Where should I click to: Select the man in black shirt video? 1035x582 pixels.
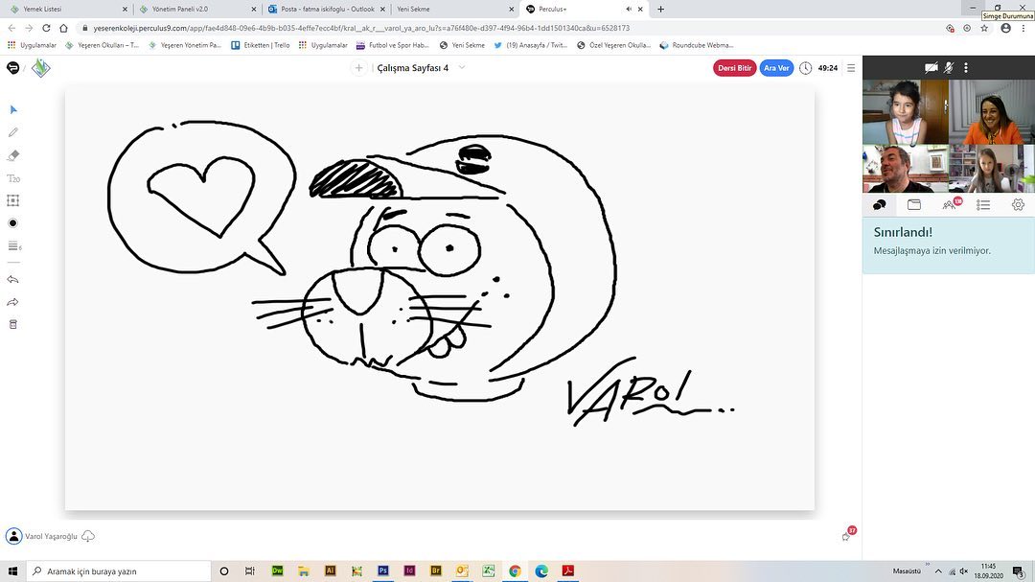906,169
